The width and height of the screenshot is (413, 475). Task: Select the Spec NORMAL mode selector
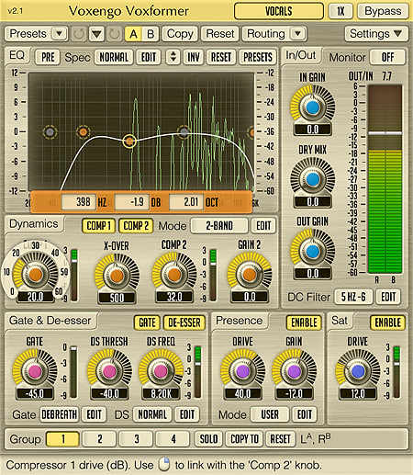114,57
